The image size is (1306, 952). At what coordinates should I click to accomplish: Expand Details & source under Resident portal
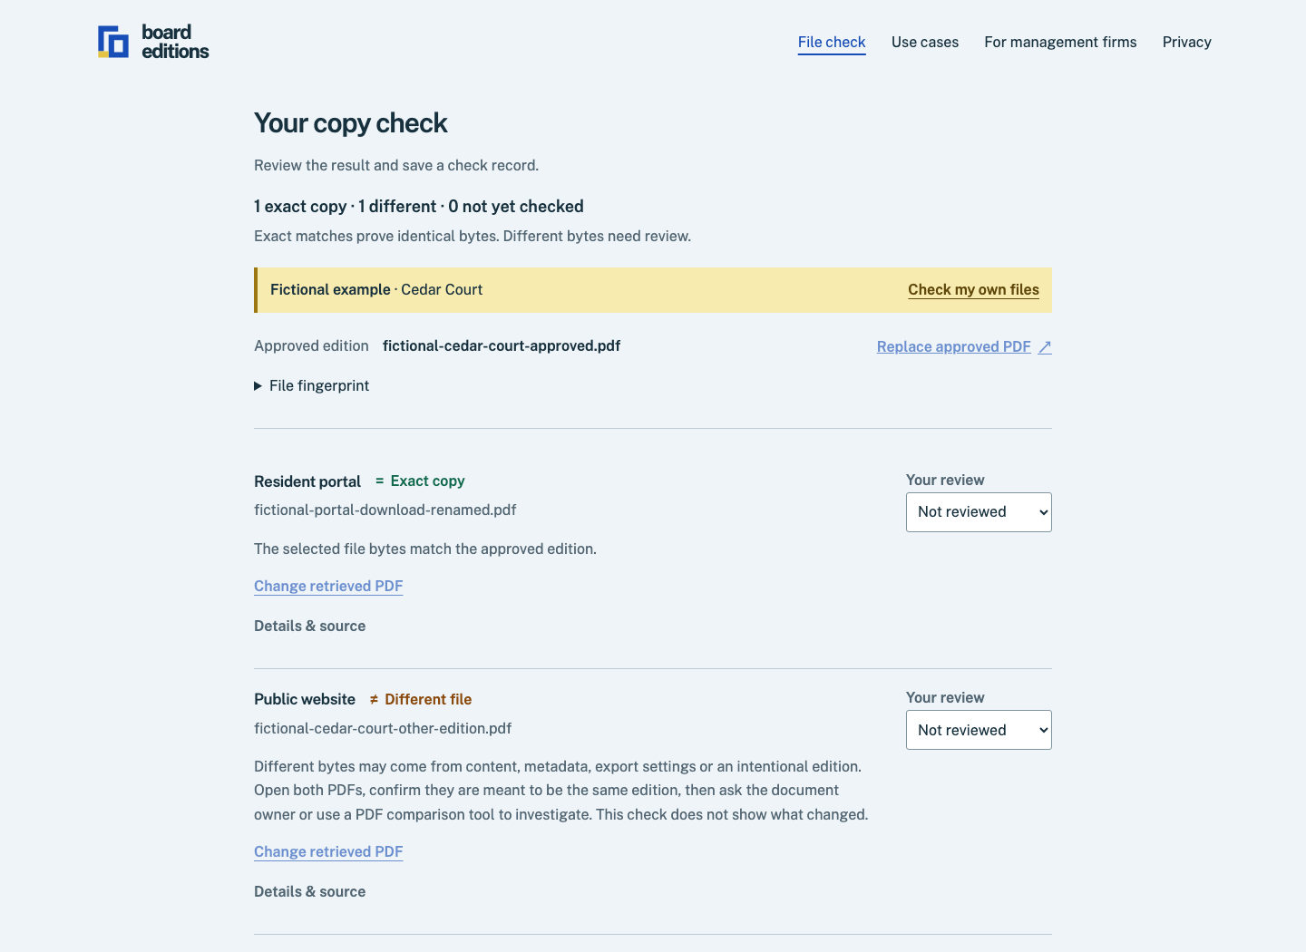pyautogui.click(x=309, y=627)
